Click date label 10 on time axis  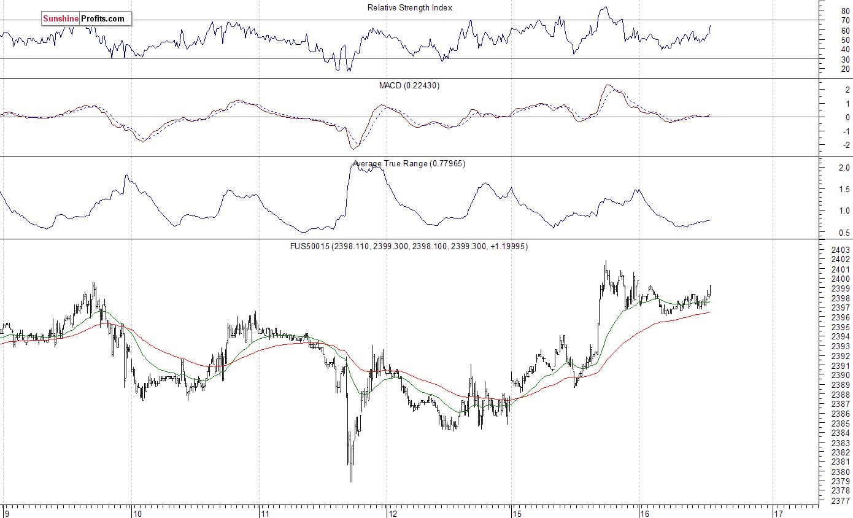(137, 512)
